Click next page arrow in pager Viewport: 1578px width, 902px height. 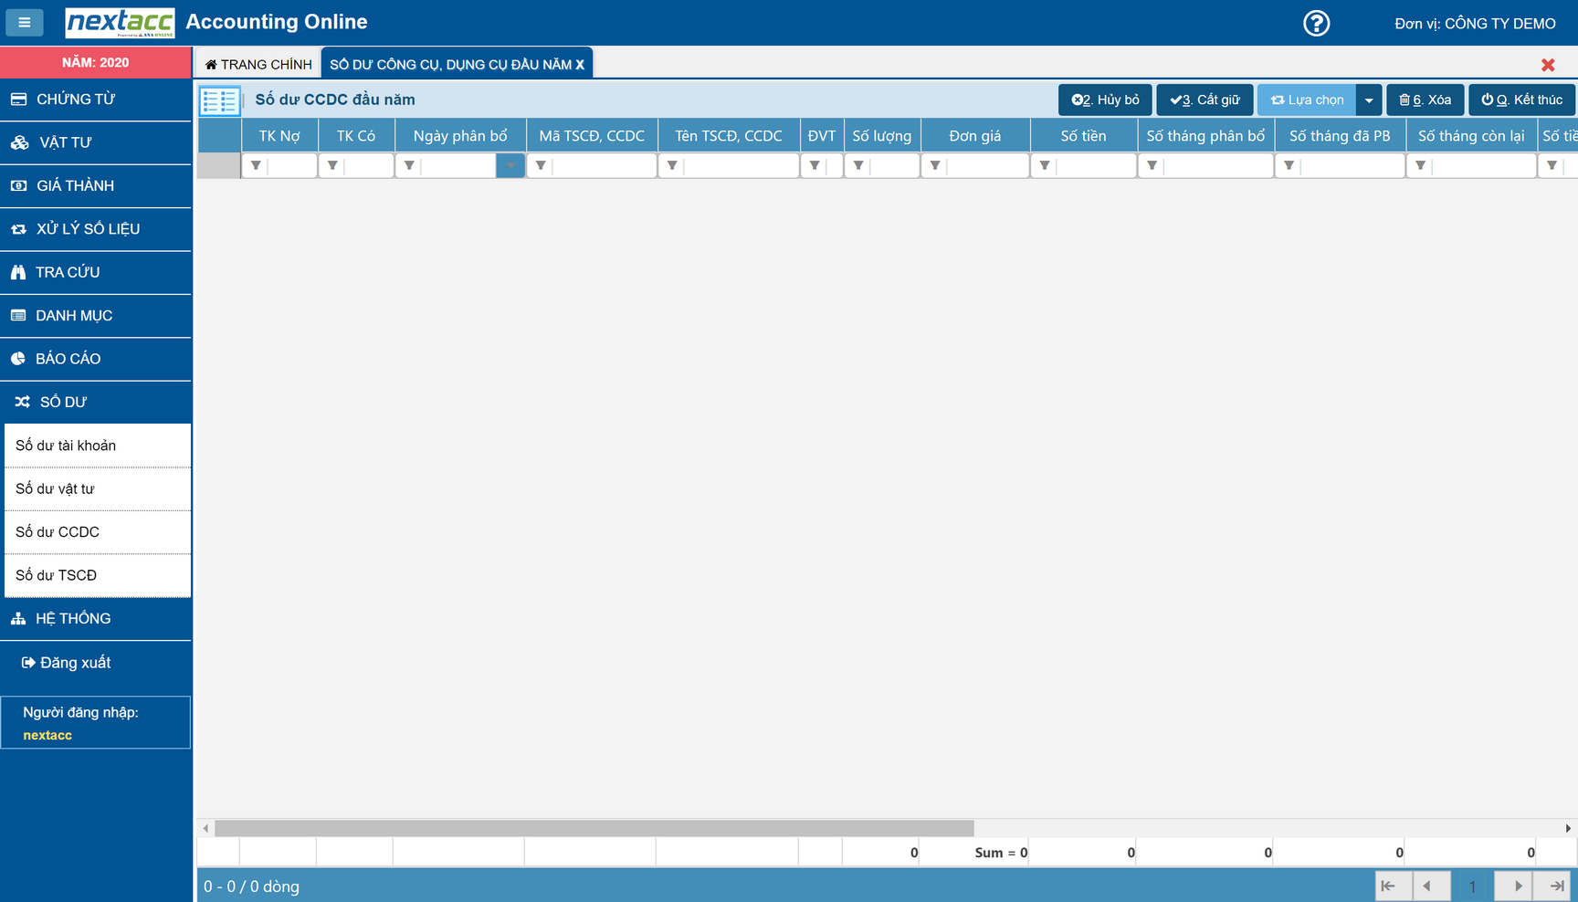coord(1518,886)
